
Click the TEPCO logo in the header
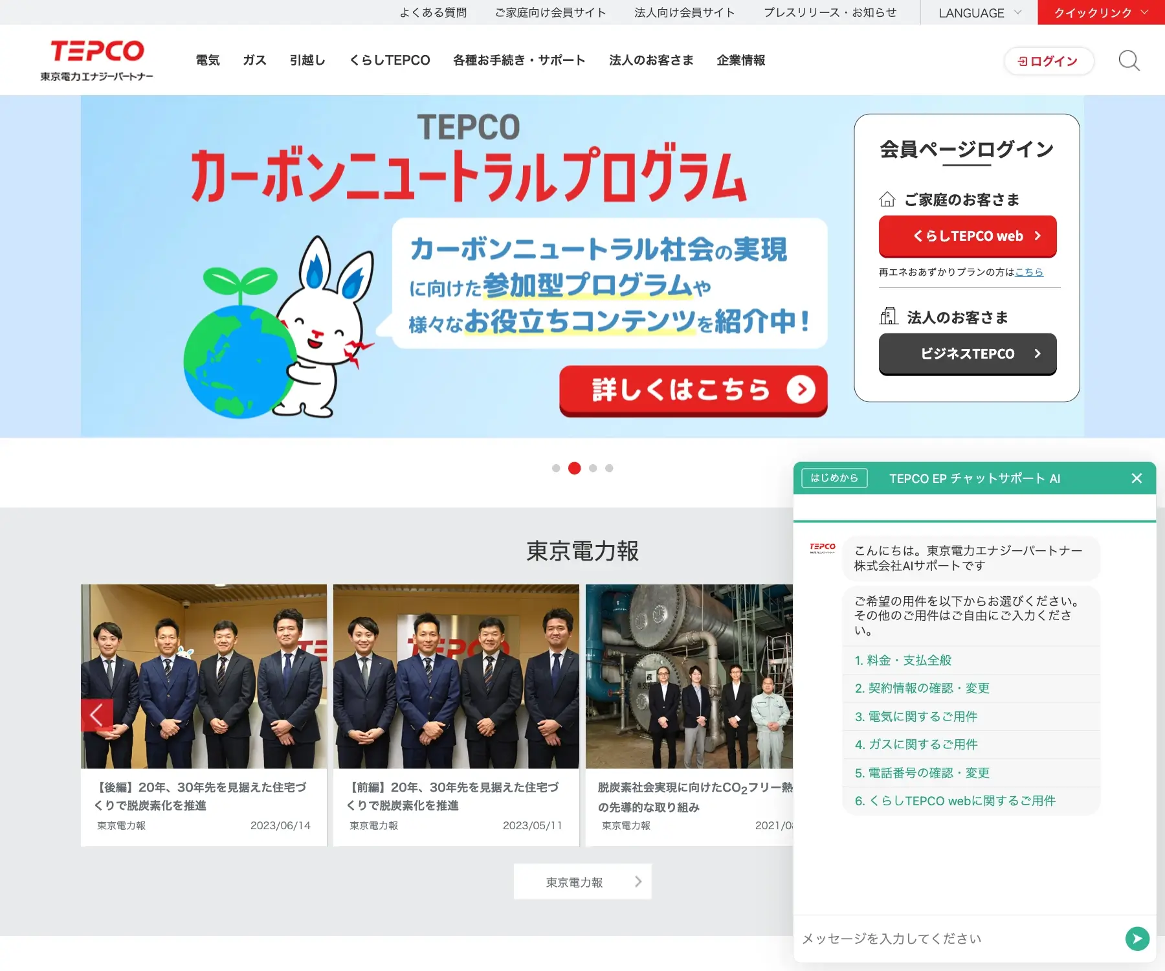click(96, 58)
